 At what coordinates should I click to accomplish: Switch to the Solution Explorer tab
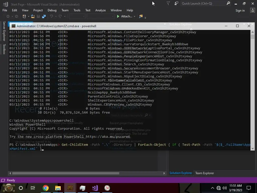coord(181,173)
